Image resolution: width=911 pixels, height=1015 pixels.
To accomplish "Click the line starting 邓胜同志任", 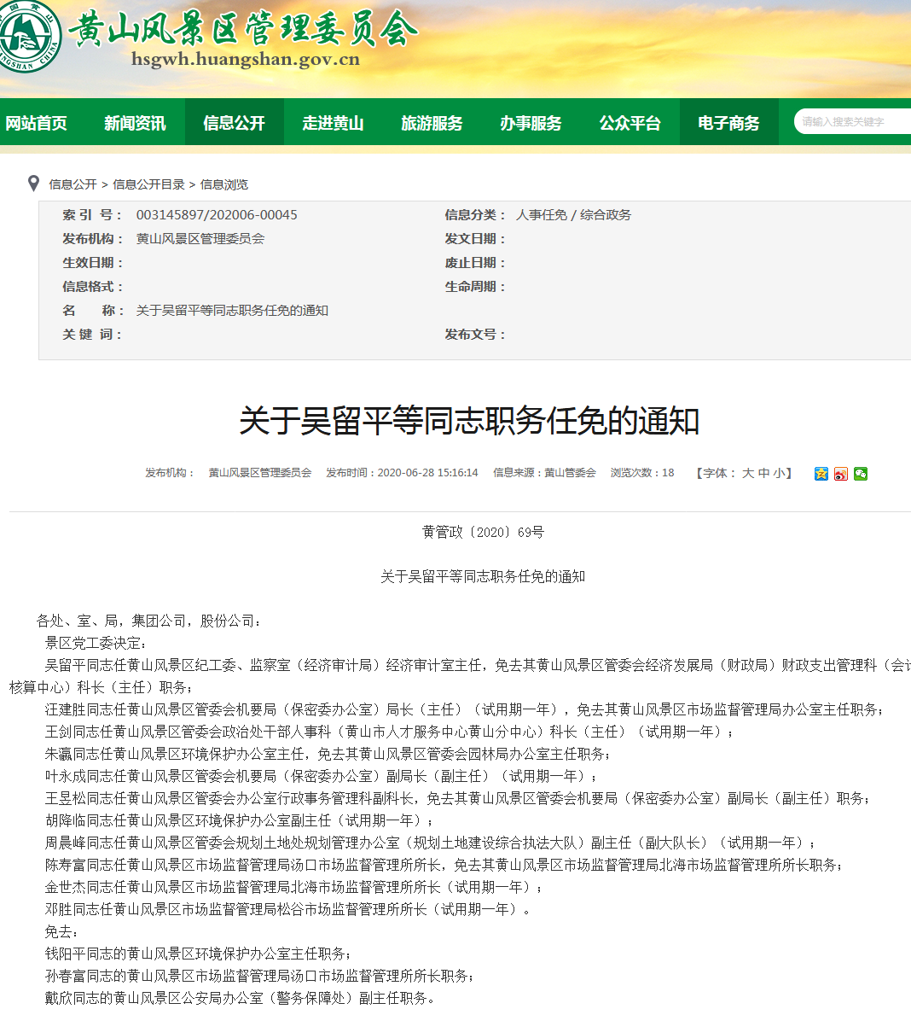I will point(287,909).
